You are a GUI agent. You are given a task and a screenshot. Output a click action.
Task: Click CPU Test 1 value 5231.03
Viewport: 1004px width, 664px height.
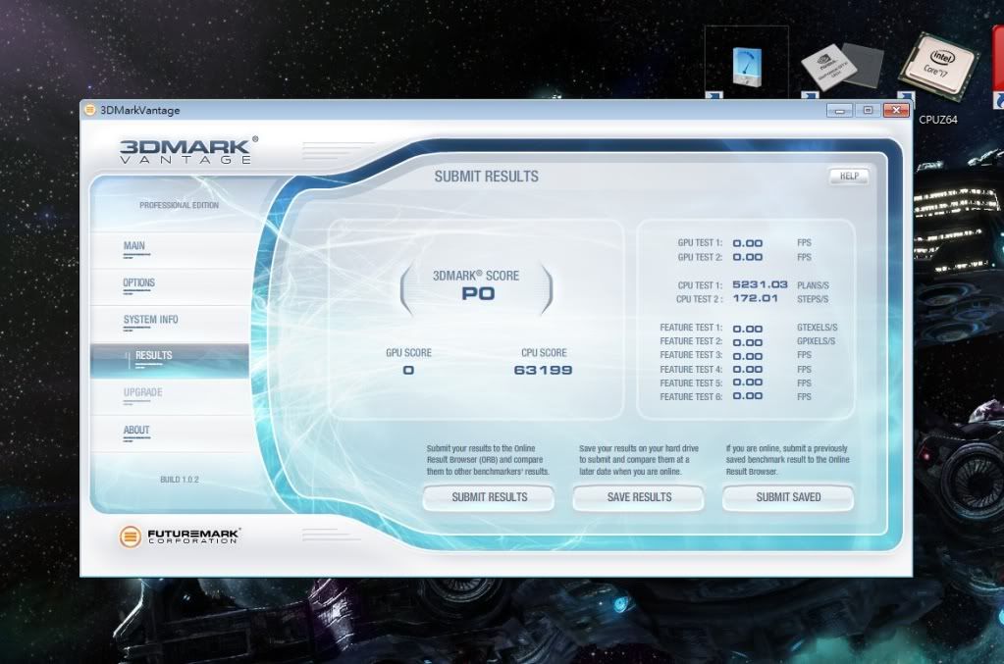(760, 284)
